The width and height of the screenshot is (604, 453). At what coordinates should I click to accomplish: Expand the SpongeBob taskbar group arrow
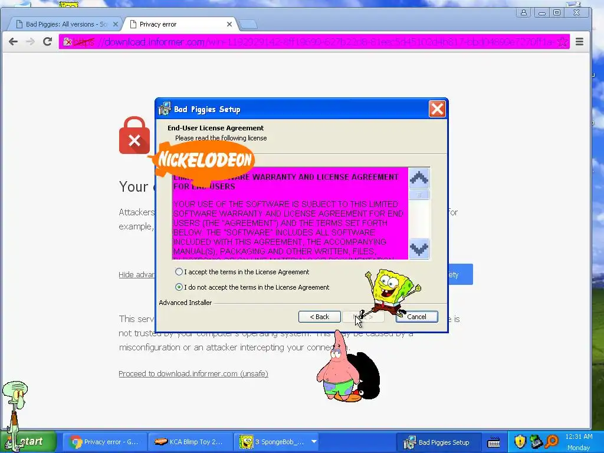coord(314,441)
